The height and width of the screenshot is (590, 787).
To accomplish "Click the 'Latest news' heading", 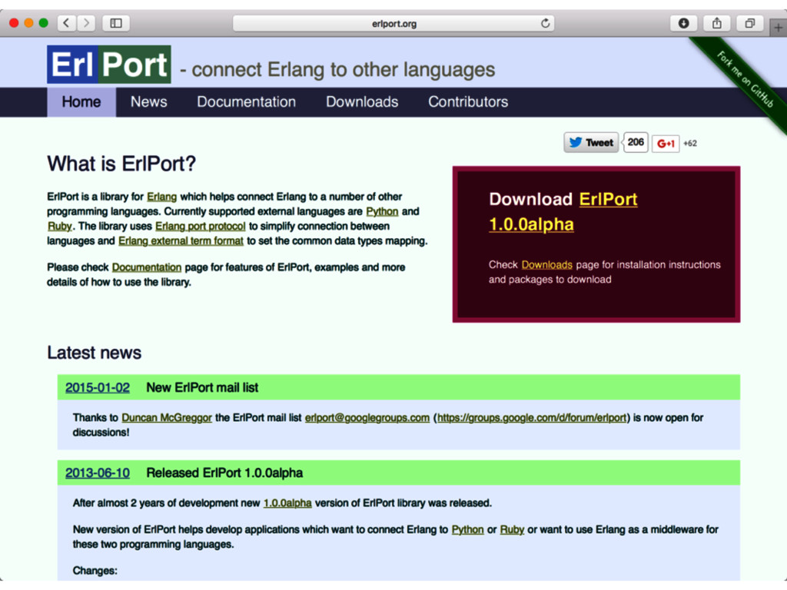I will [95, 352].
